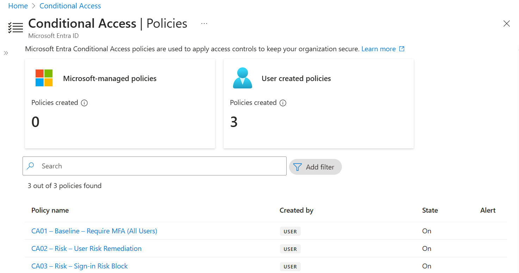
Task: Go to Home breadcrumb
Action: click(x=18, y=6)
